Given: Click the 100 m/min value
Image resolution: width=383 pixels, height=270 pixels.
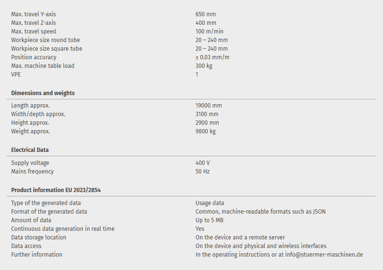Looking at the screenshot, I should click(x=210, y=32).
